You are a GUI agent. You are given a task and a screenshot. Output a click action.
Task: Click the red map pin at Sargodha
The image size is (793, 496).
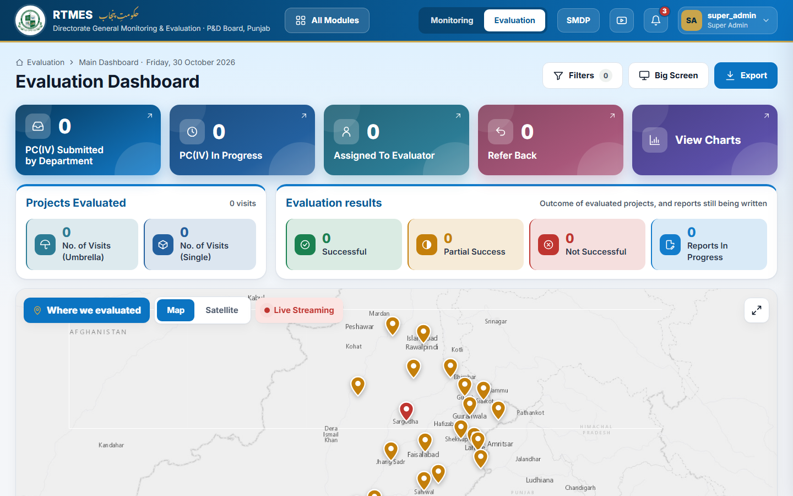(x=406, y=411)
